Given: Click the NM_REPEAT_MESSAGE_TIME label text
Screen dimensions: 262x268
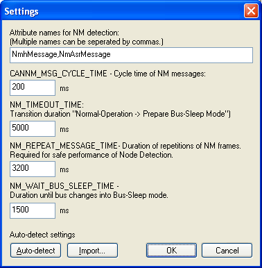Looking at the screenshot, I should tap(64, 146).
